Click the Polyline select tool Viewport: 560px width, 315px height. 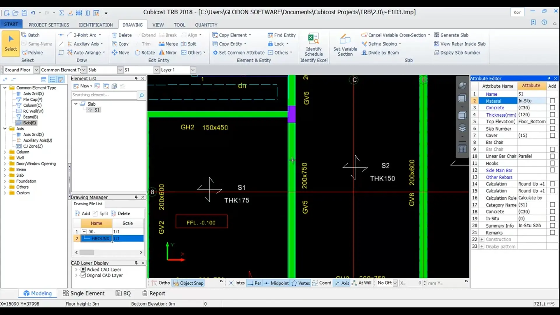tap(32, 53)
